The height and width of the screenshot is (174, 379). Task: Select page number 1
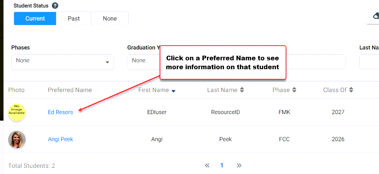click(x=222, y=165)
